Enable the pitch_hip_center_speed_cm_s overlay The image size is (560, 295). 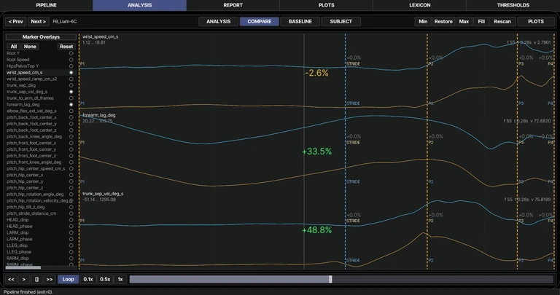(x=71, y=169)
